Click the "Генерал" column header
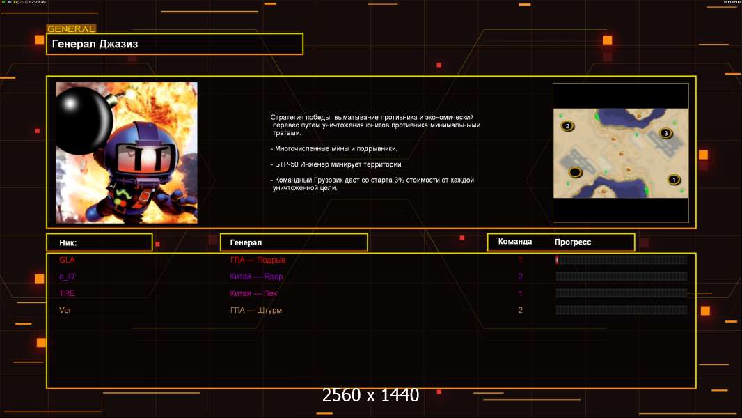Screen dimensions: 742x418 coord(294,242)
